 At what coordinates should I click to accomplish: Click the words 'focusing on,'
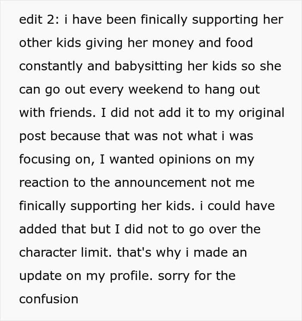(57, 160)
